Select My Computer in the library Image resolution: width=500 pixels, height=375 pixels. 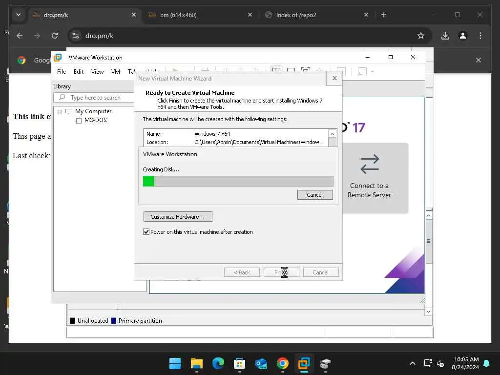point(93,111)
